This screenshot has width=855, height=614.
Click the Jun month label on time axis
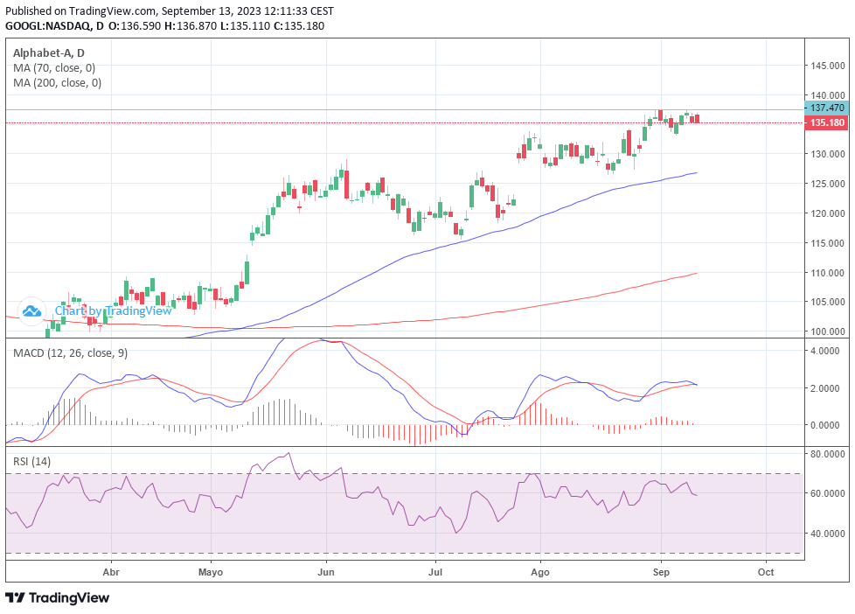point(326,573)
